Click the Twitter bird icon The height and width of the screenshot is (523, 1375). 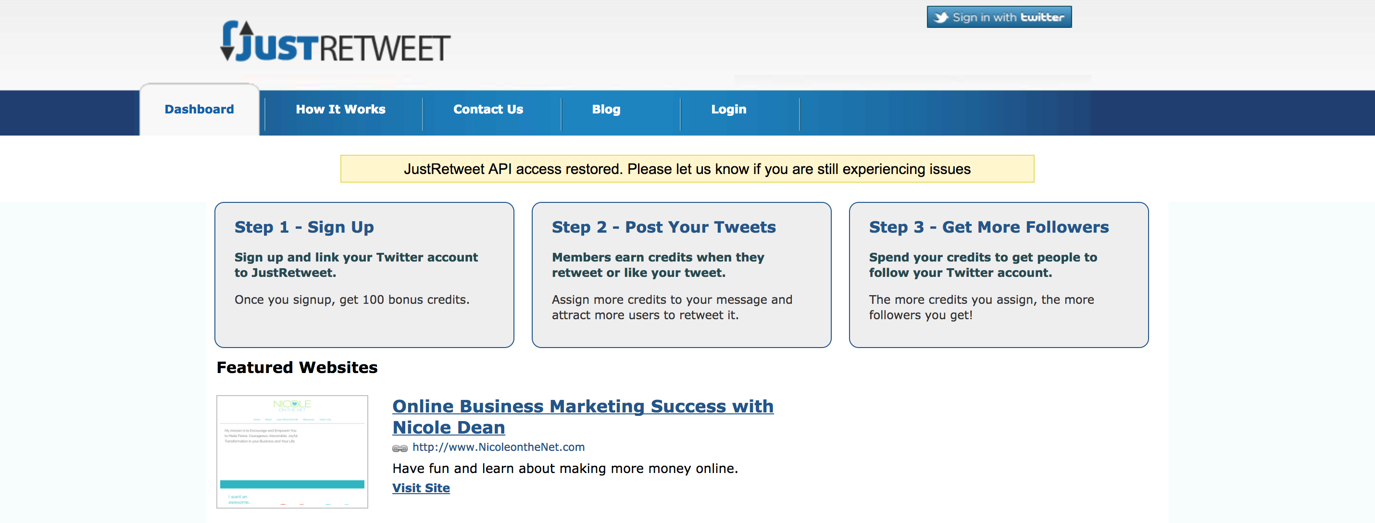[x=941, y=18]
